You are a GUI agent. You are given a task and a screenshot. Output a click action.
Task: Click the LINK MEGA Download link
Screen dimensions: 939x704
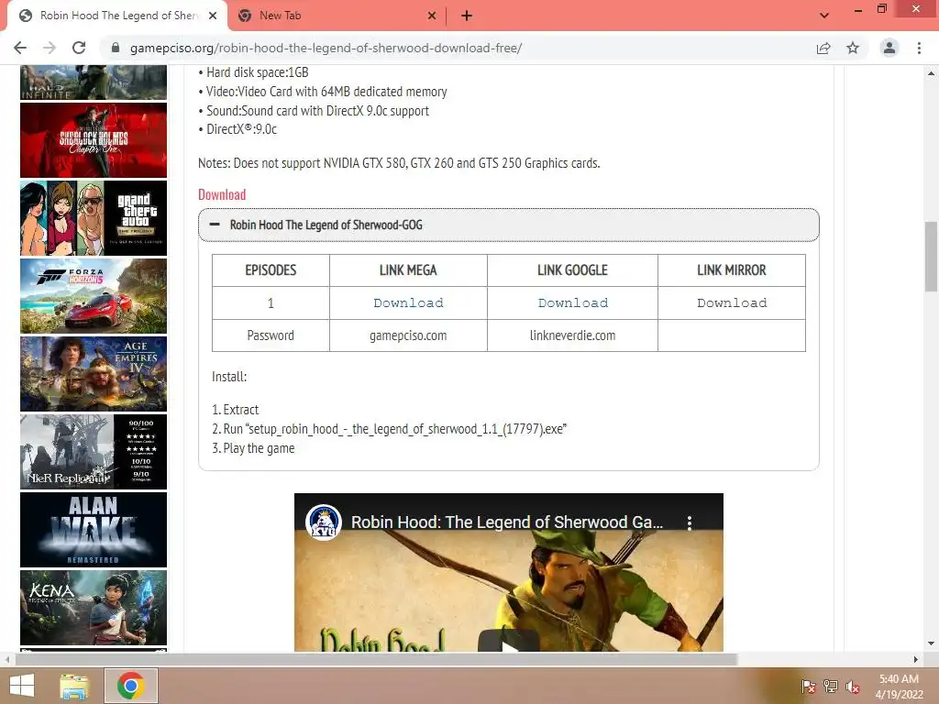(x=408, y=302)
